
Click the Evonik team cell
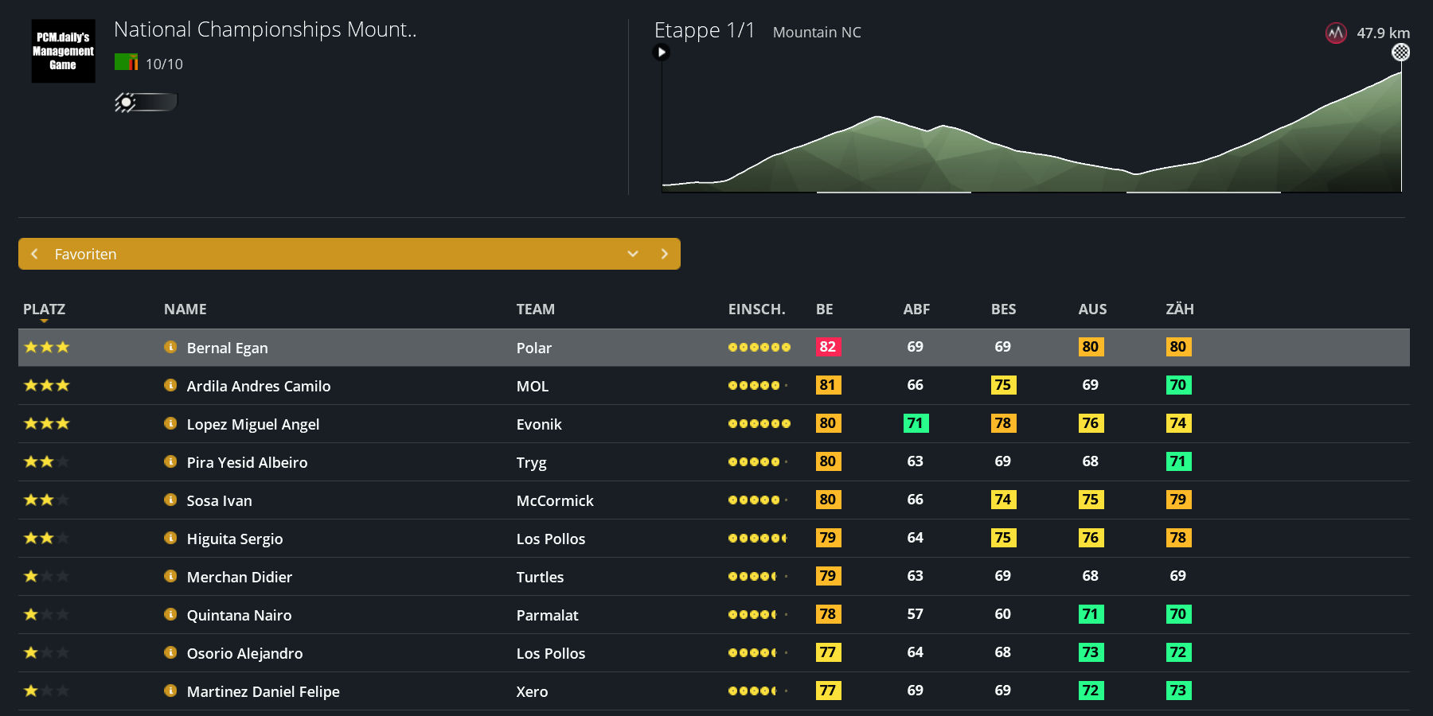pos(539,424)
